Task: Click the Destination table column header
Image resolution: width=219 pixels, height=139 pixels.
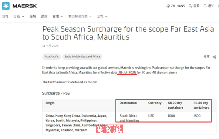Action: 128,103
